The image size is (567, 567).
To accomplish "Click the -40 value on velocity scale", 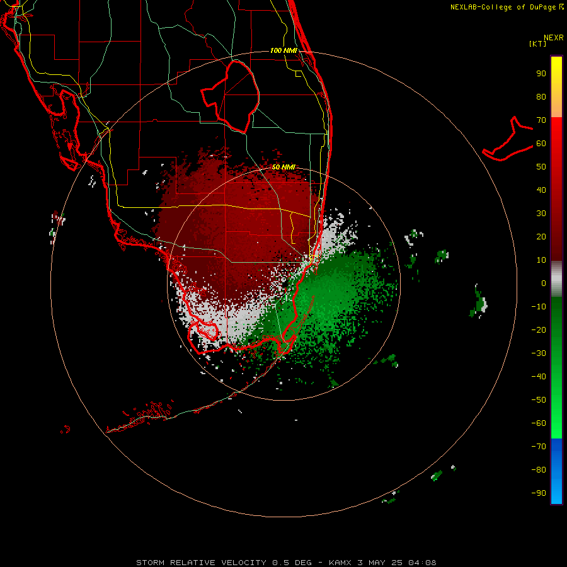I will tap(539, 377).
